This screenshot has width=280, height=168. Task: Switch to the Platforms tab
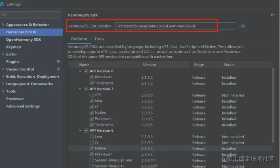79,39
